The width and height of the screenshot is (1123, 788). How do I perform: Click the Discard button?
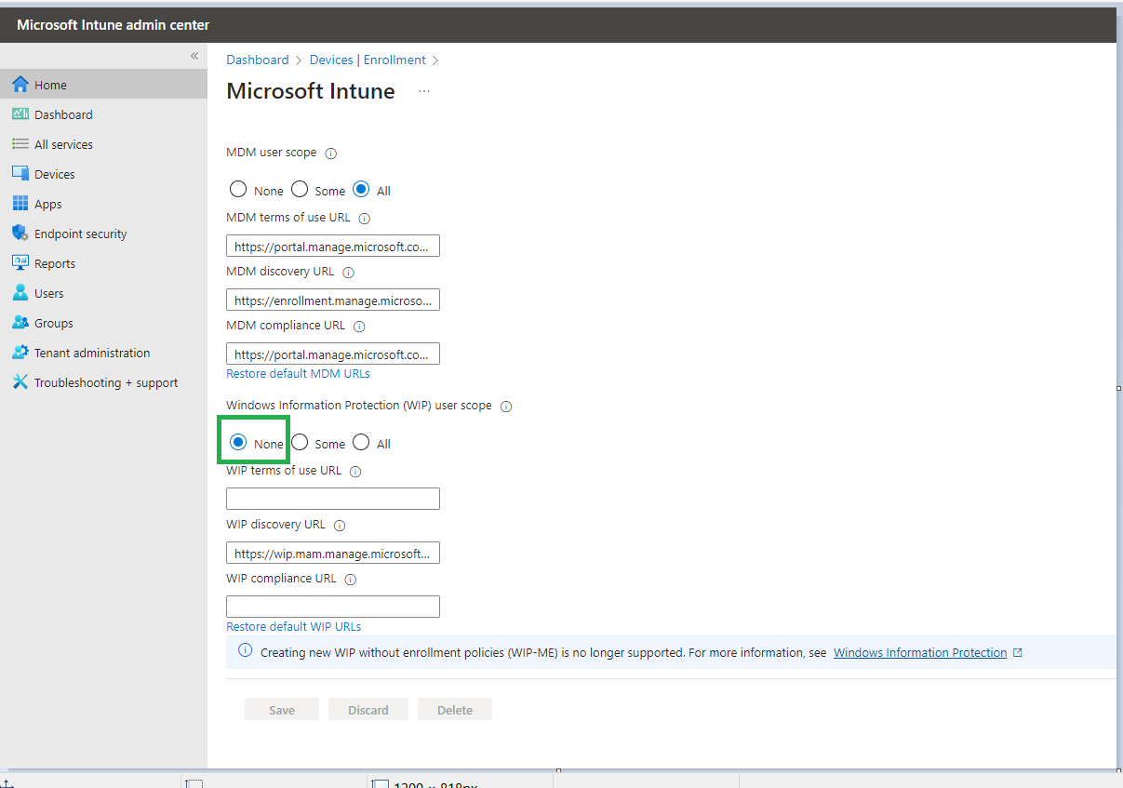[368, 710]
